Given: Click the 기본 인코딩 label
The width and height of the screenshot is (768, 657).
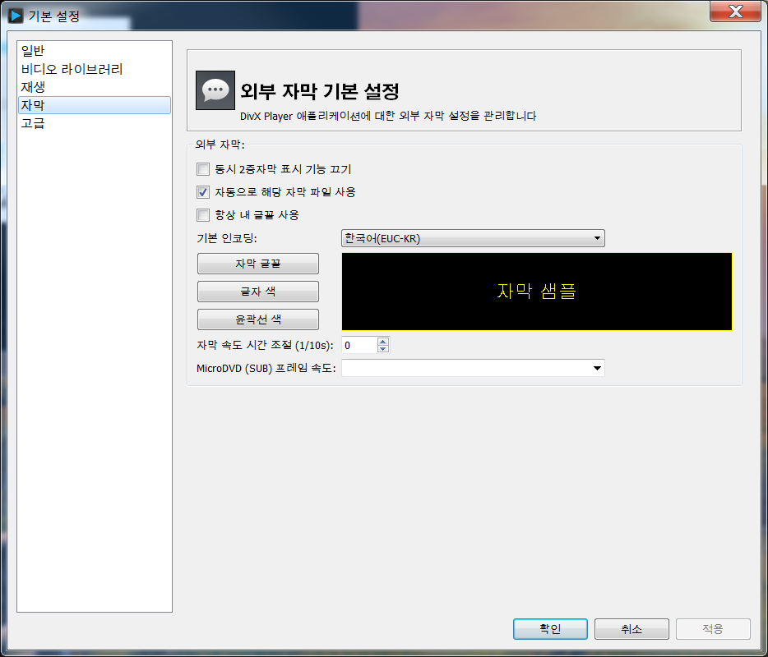Looking at the screenshot, I should (x=226, y=238).
